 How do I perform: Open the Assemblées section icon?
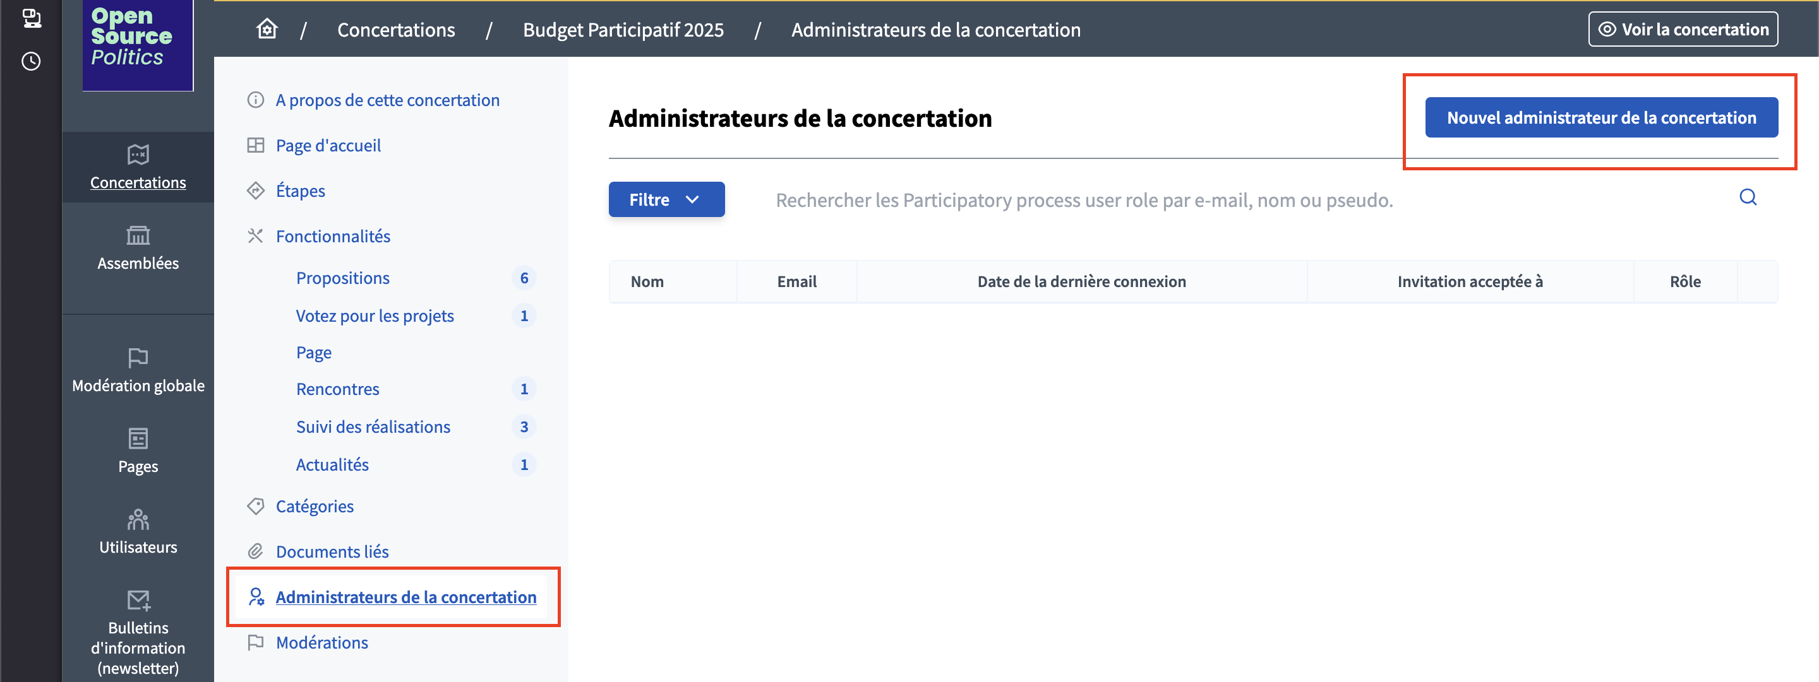click(x=138, y=235)
